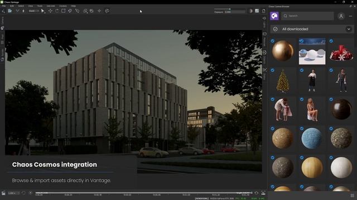Open the Help menu
The height and width of the screenshot is (200, 357).
pyautogui.click(x=73, y=6)
